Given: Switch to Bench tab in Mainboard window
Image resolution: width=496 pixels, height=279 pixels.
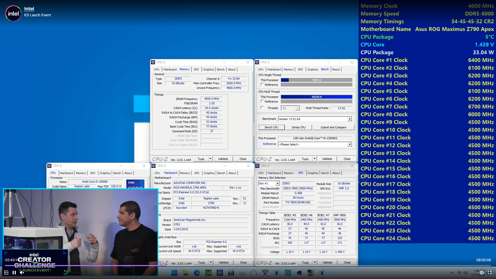Looking at the screenshot, I should click(221, 173).
